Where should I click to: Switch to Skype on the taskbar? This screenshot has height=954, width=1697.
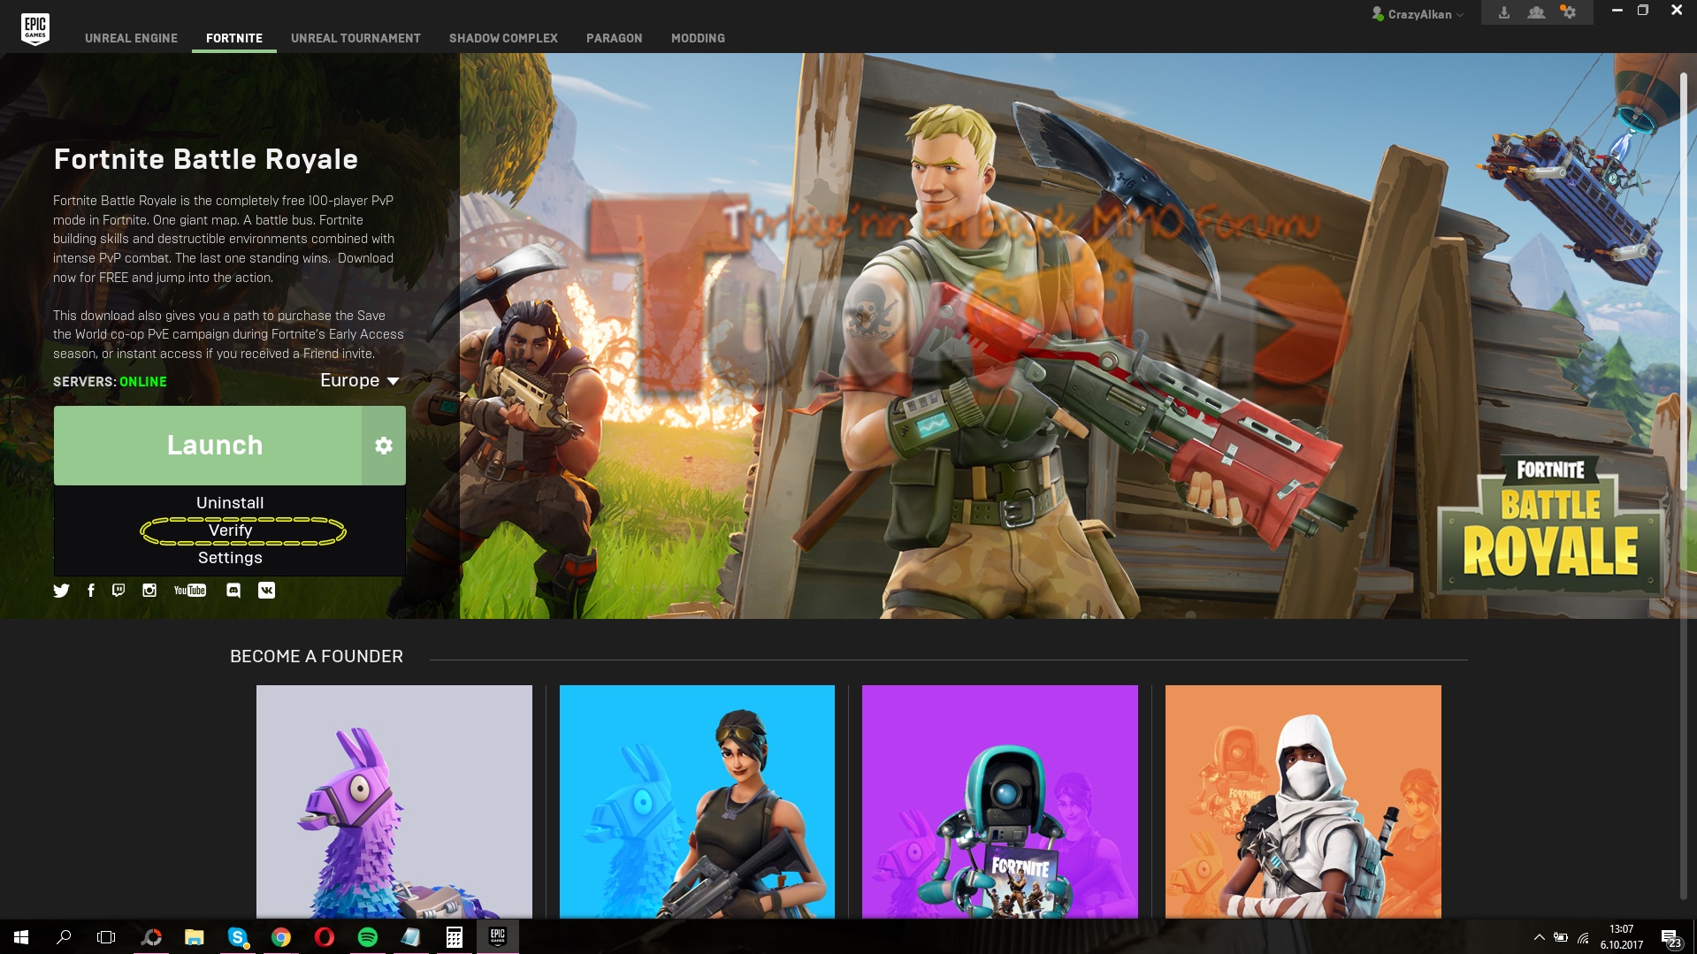pyautogui.click(x=238, y=937)
